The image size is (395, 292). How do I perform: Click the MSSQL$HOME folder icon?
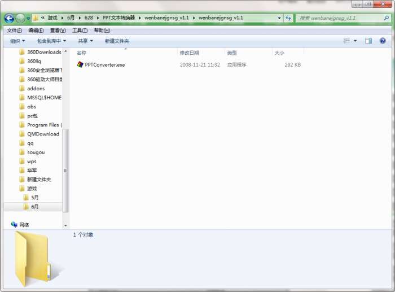[22, 98]
